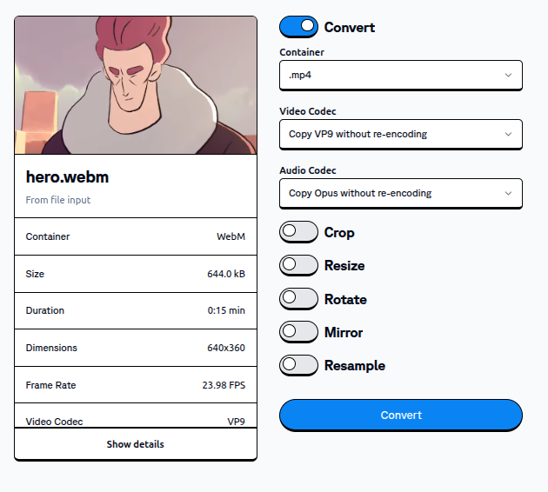Enable the Crop toggle

tap(298, 232)
